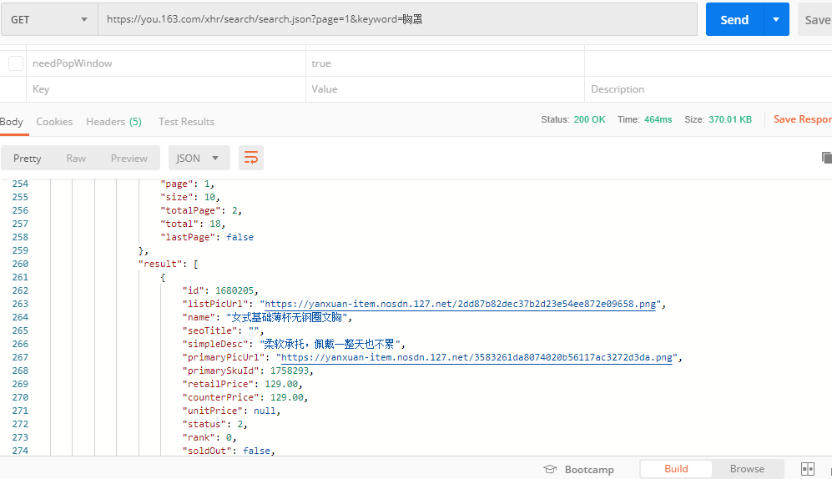The image size is (832, 479).
Task: Toggle the needPopWindow parameter checkbox
Action: (x=16, y=63)
